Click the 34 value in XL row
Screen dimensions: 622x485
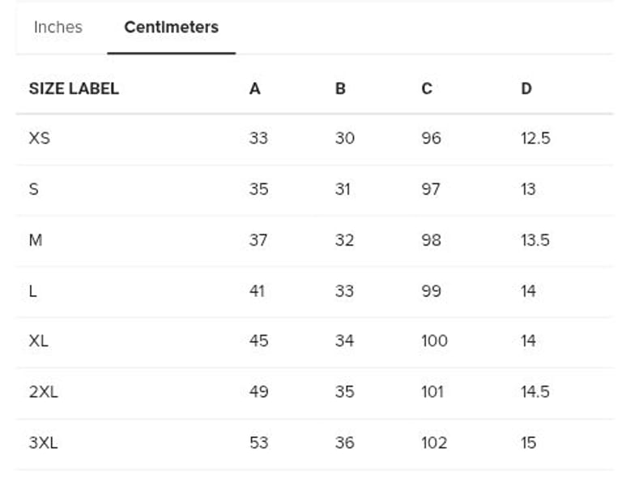[344, 341]
